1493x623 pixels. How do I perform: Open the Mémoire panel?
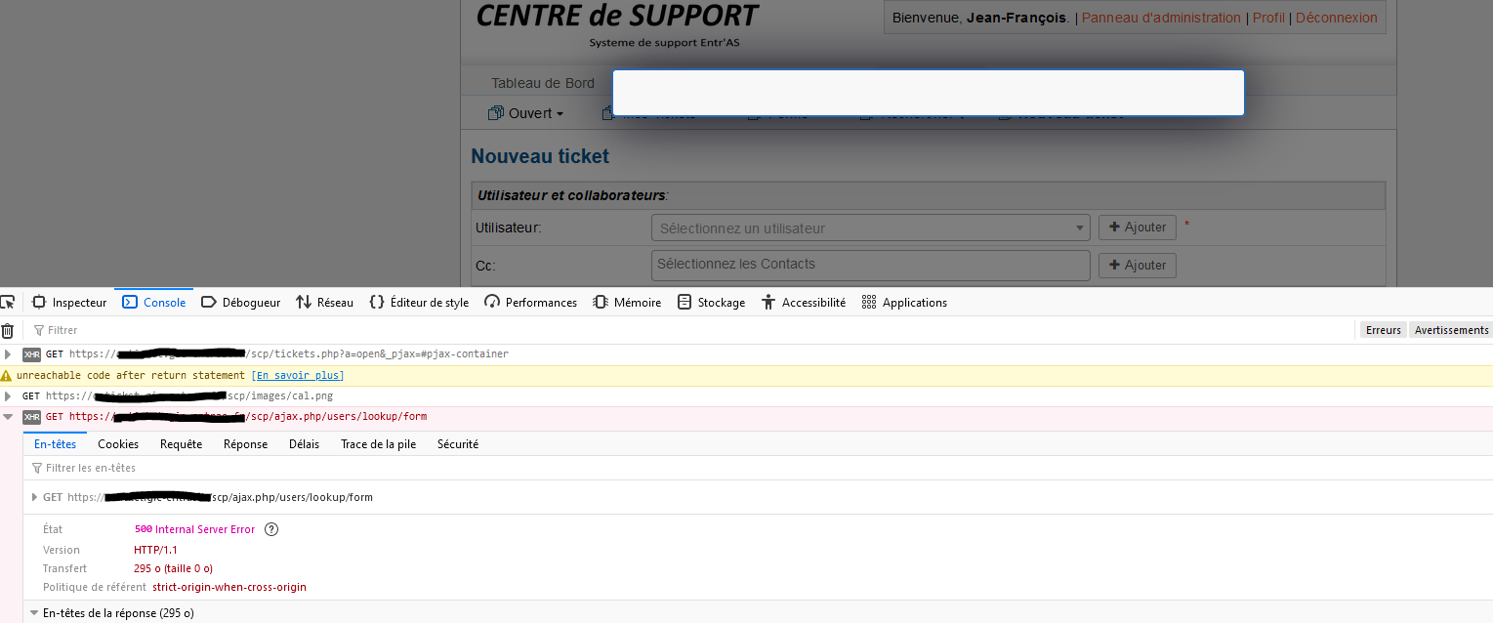(x=627, y=303)
